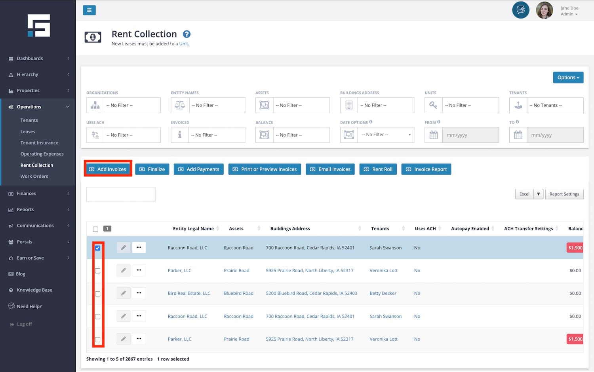Click the hamburger menu toggle icon
The image size is (594, 372).
(x=89, y=10)
